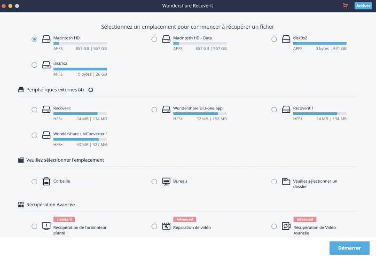
Task: Select Macintosh HD radio button
Action: 34,39
